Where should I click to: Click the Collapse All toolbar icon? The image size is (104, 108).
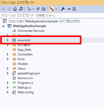[38, 9]
